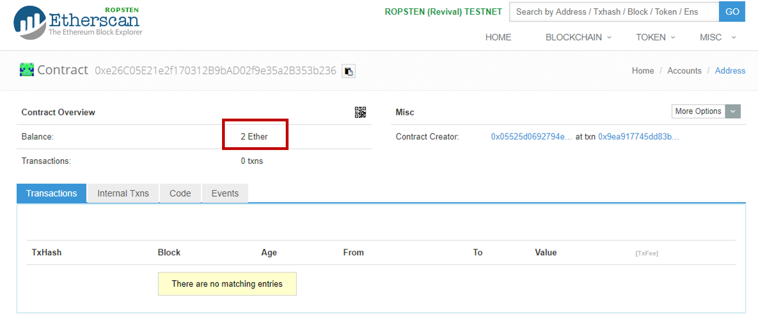
Task: Expand the More Options dropdown arrow
Action: [733, 111]
